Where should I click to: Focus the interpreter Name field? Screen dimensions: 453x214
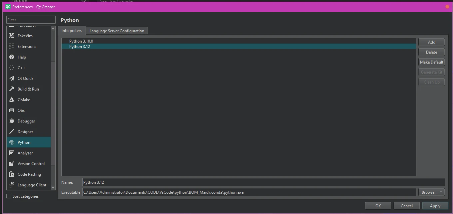tap(263, 182)
